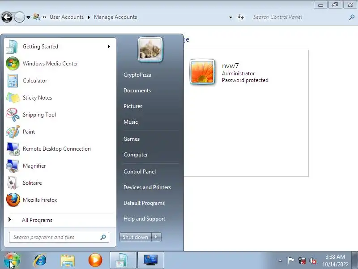
Task: Click the clock showing 3:38 AM
Action: pos(335,260)
